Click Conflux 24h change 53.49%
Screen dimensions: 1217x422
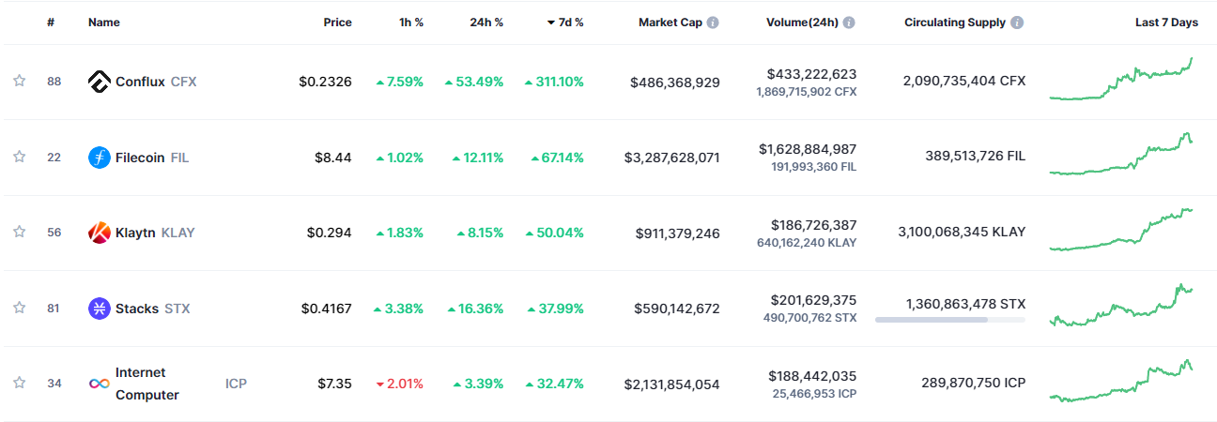tap(474, 83)
